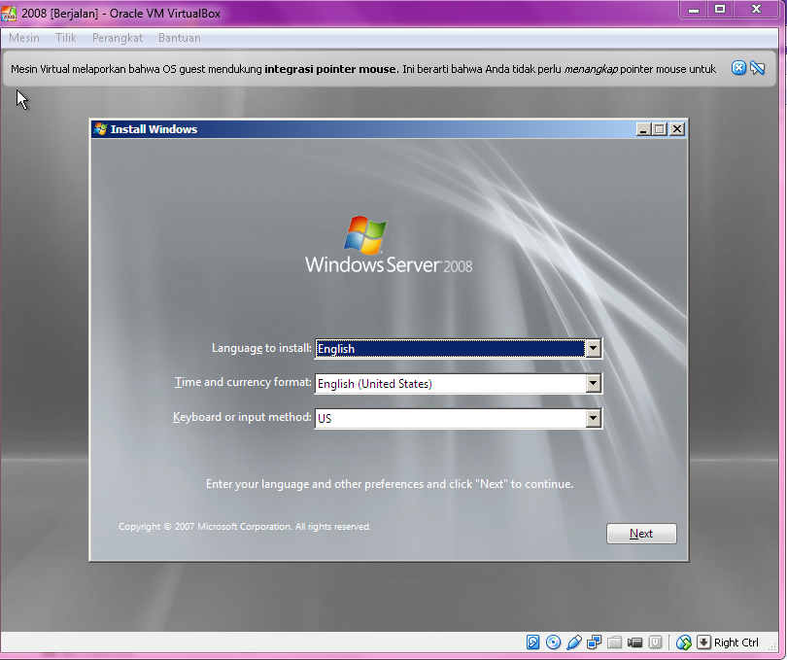Click the network adapters status icon
This screenshot has height=660, width=787.
pos(595,642)
